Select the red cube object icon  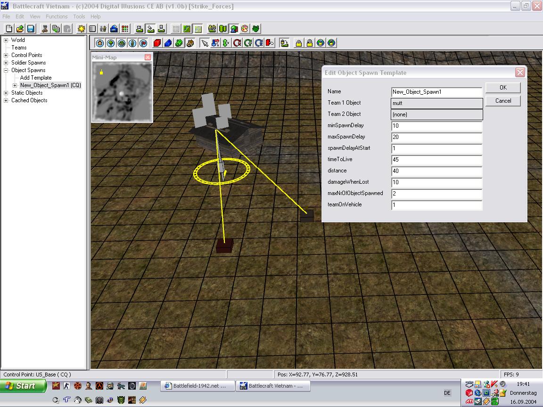coord(157,43)
